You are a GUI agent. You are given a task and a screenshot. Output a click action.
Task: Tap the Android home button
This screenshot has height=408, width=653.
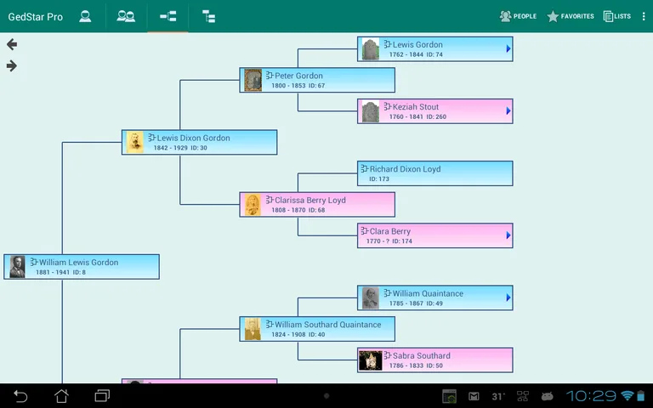(61, 396)
